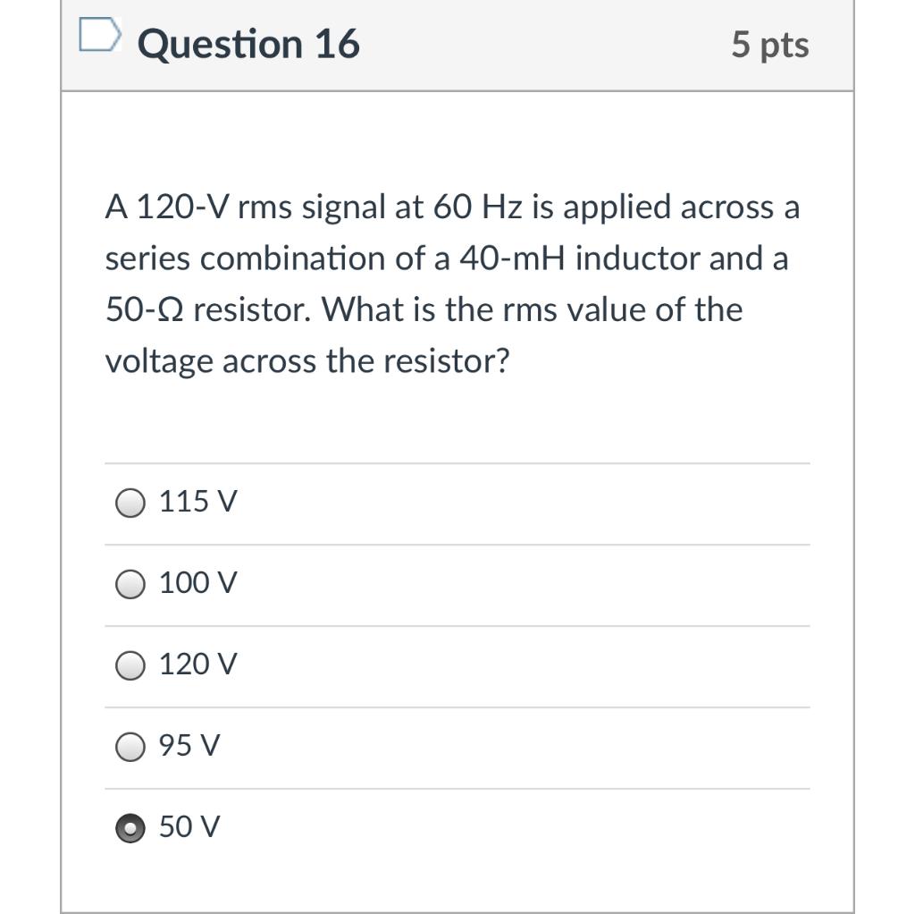Click the Question 16 heading
The image size is (915, 914).
point(248,43)
